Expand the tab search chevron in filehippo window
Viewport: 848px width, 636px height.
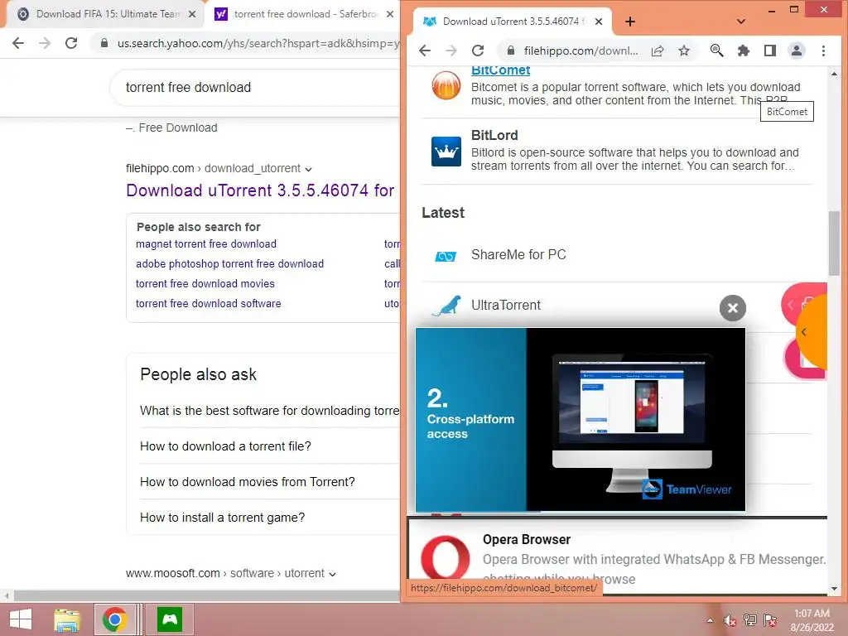point(741,22)
